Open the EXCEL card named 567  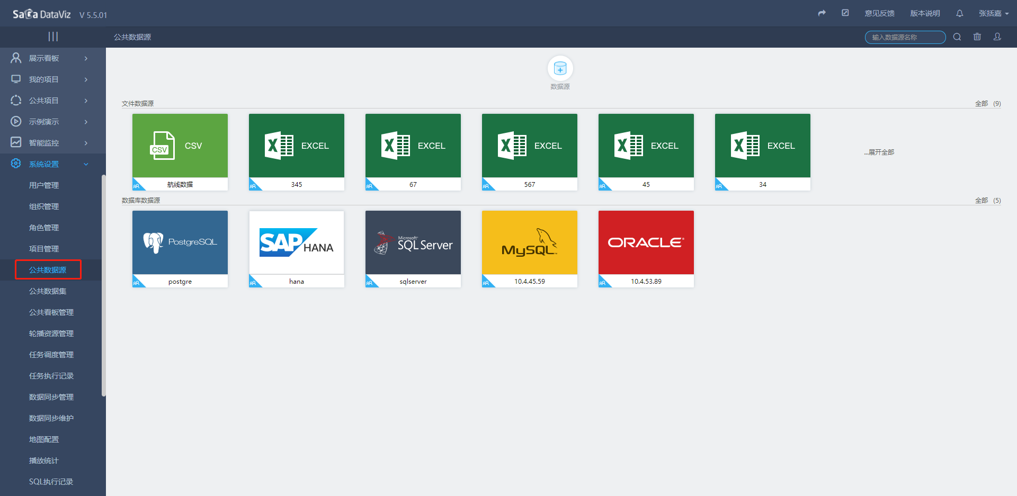(530, 152)
